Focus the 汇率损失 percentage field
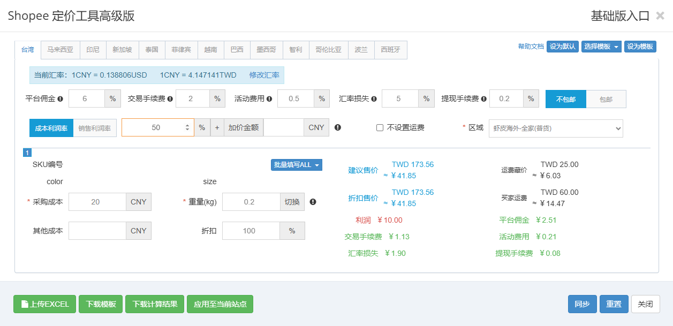Viewport: 673px width, 326px height. pos(400,99)
